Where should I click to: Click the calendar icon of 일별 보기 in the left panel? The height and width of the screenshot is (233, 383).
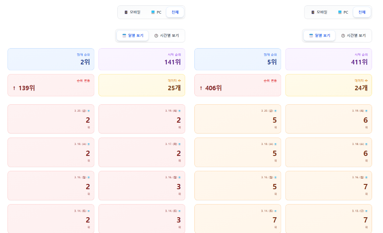124,36
